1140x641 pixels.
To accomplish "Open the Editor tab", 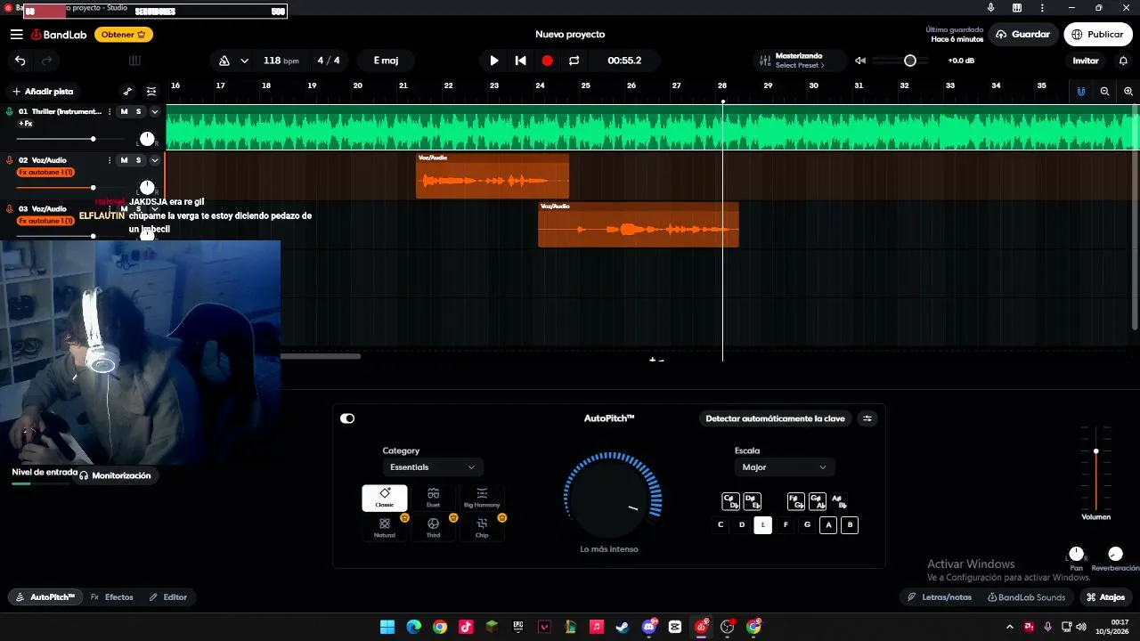I will coord(168,597).
